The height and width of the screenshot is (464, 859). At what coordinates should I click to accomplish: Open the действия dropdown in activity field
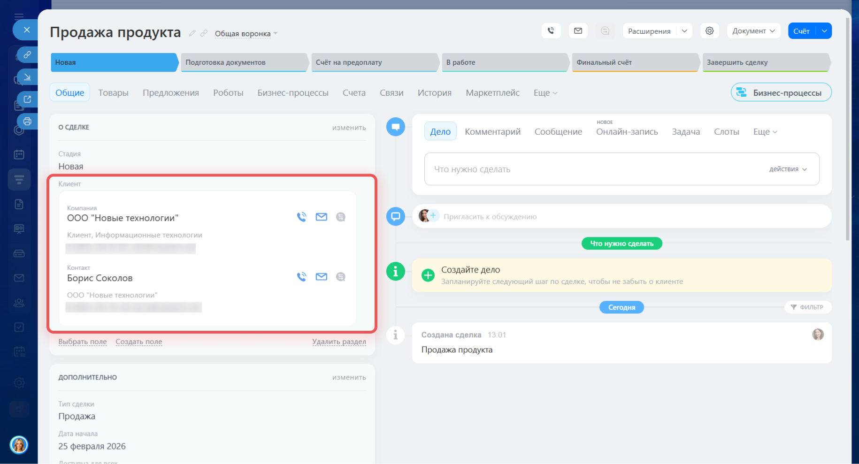coord(788,169)
